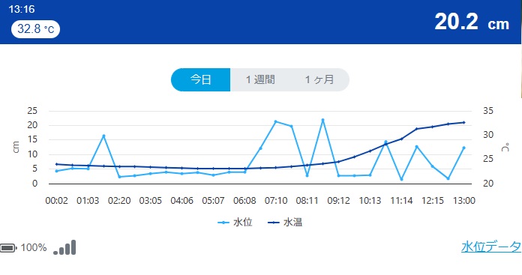The image size is (522, 275).
Task: Open the 水位データ link
Action: pyautogui.click(x=491, y=247)
